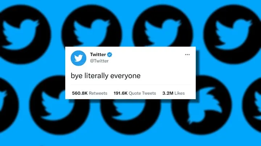View the 560.8K Retweets list
The image size is (261, 146).
click(90, 93)
